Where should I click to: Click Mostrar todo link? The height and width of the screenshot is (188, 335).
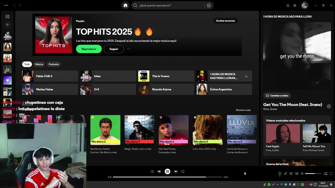pyautogui.click(x=243, y=110)
